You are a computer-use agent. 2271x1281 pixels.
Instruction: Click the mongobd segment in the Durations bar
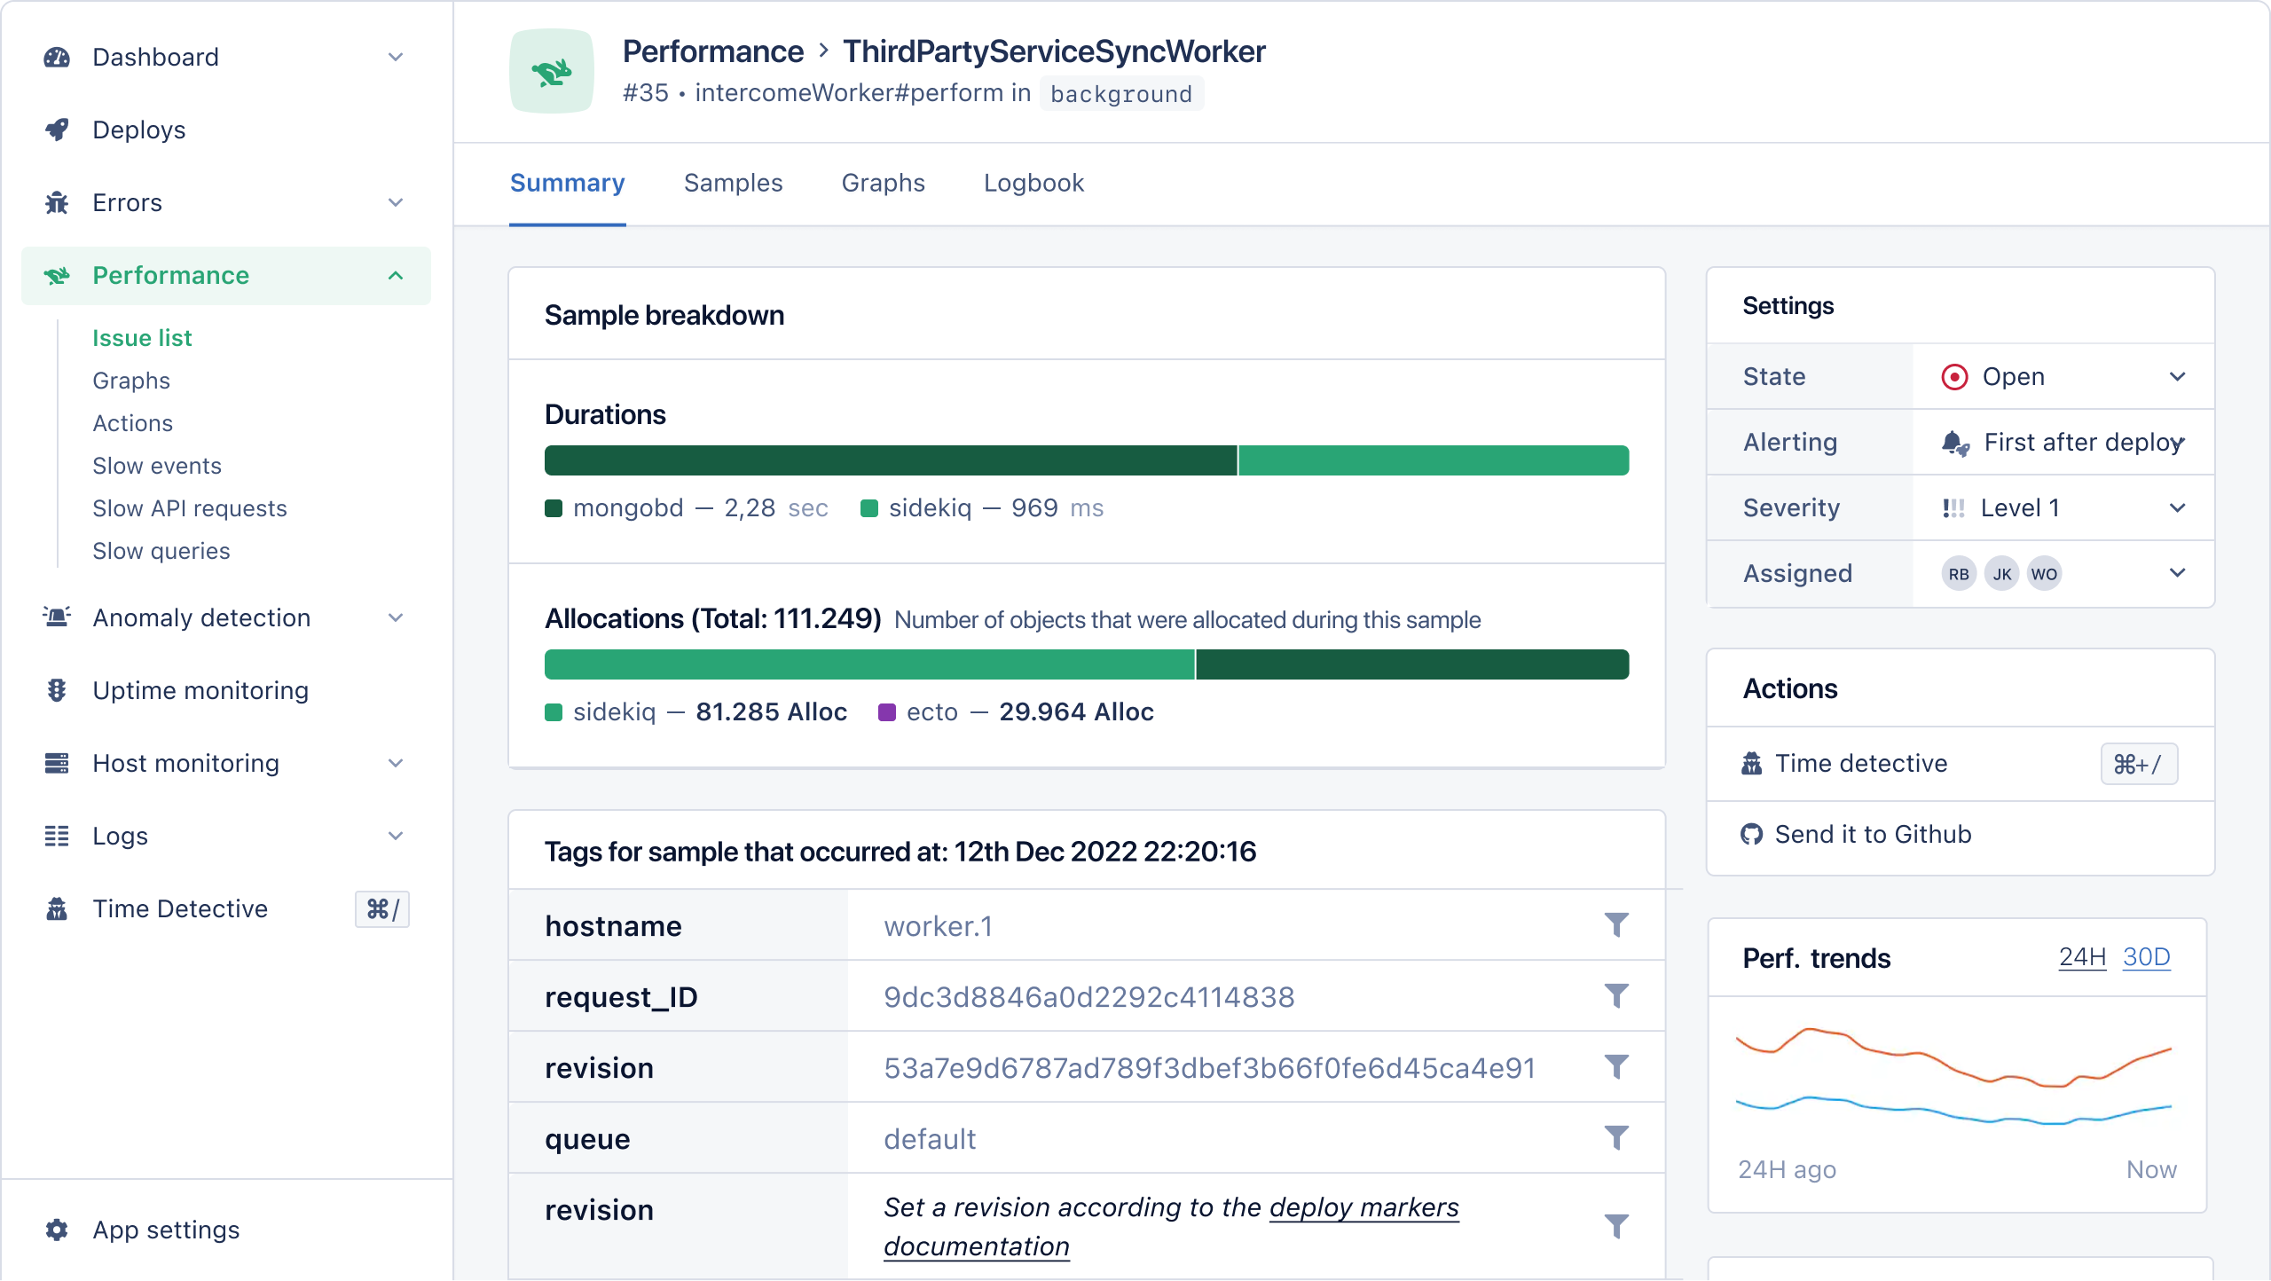coord(887,460)
